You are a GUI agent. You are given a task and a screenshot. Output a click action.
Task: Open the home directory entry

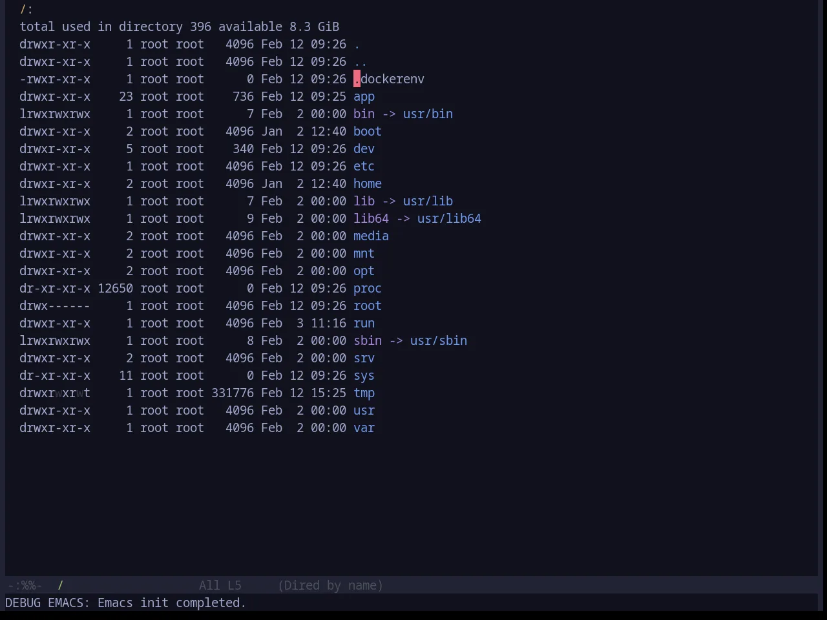368,184
